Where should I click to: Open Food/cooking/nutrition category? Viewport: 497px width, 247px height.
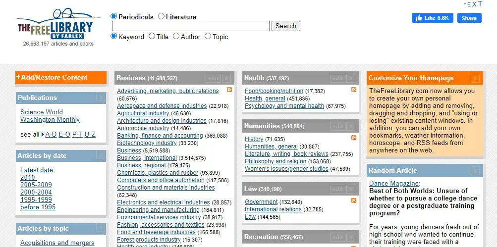(x=274, y=91)
